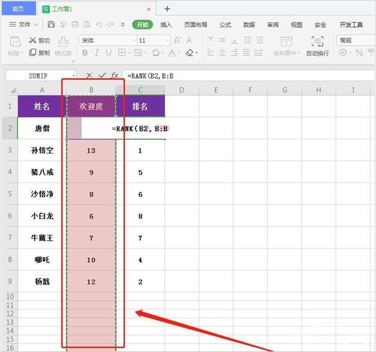Click the distributed alignment icon
The width and height of the screenshot is (376, 352).
click(x=258, y=52)
